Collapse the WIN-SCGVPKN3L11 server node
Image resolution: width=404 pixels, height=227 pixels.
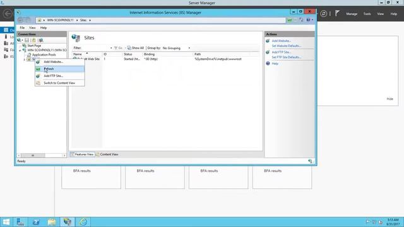[20, 50]
